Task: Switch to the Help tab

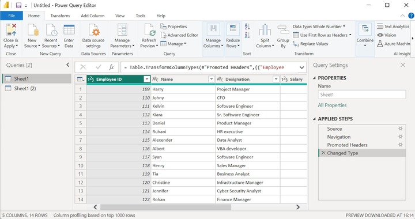Action: coord(161,16)
